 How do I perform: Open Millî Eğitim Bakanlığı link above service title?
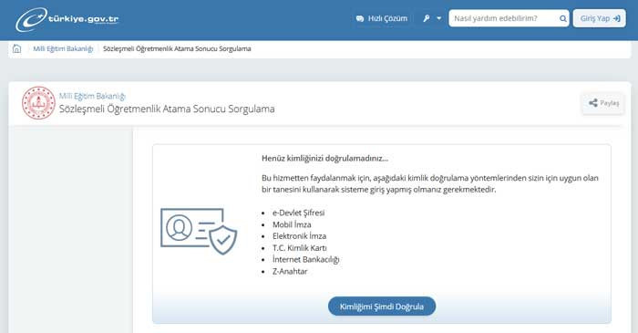coord(92,96)
